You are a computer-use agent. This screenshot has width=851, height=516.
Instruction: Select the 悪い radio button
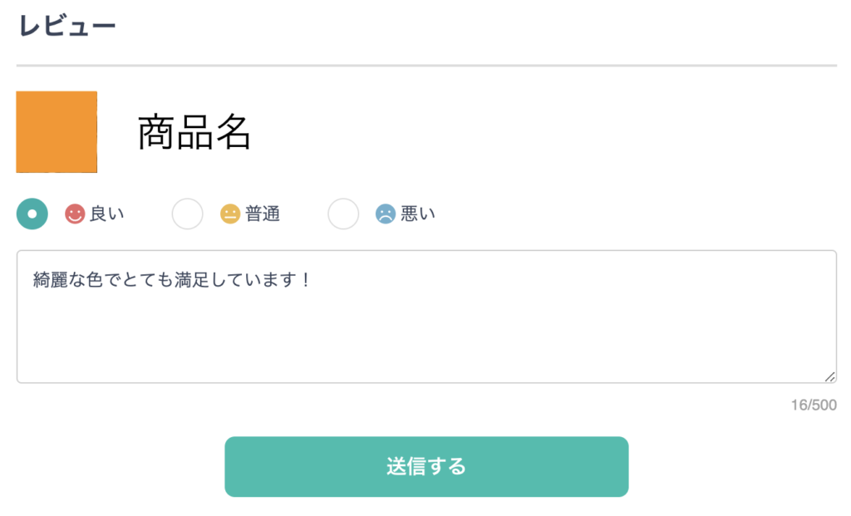(x=343, y=214)
